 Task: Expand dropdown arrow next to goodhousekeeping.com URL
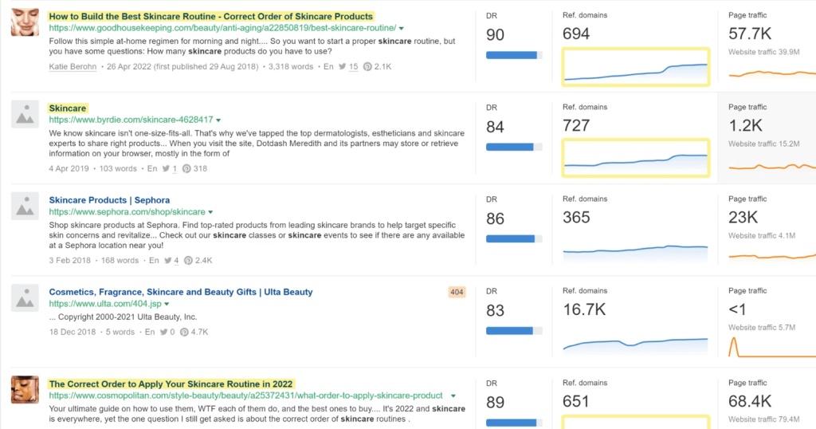[401, 29]
